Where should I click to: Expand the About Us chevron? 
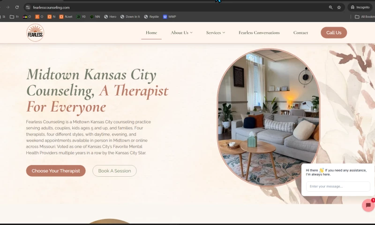click(191, 33)
